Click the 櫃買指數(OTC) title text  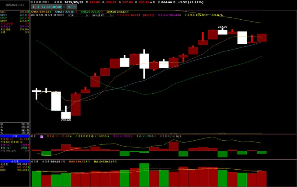point(40,2)
